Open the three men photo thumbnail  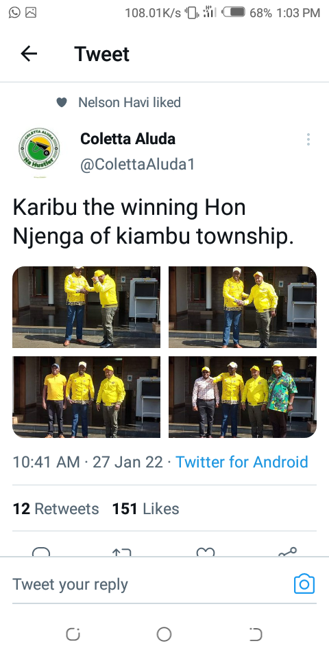86,397
